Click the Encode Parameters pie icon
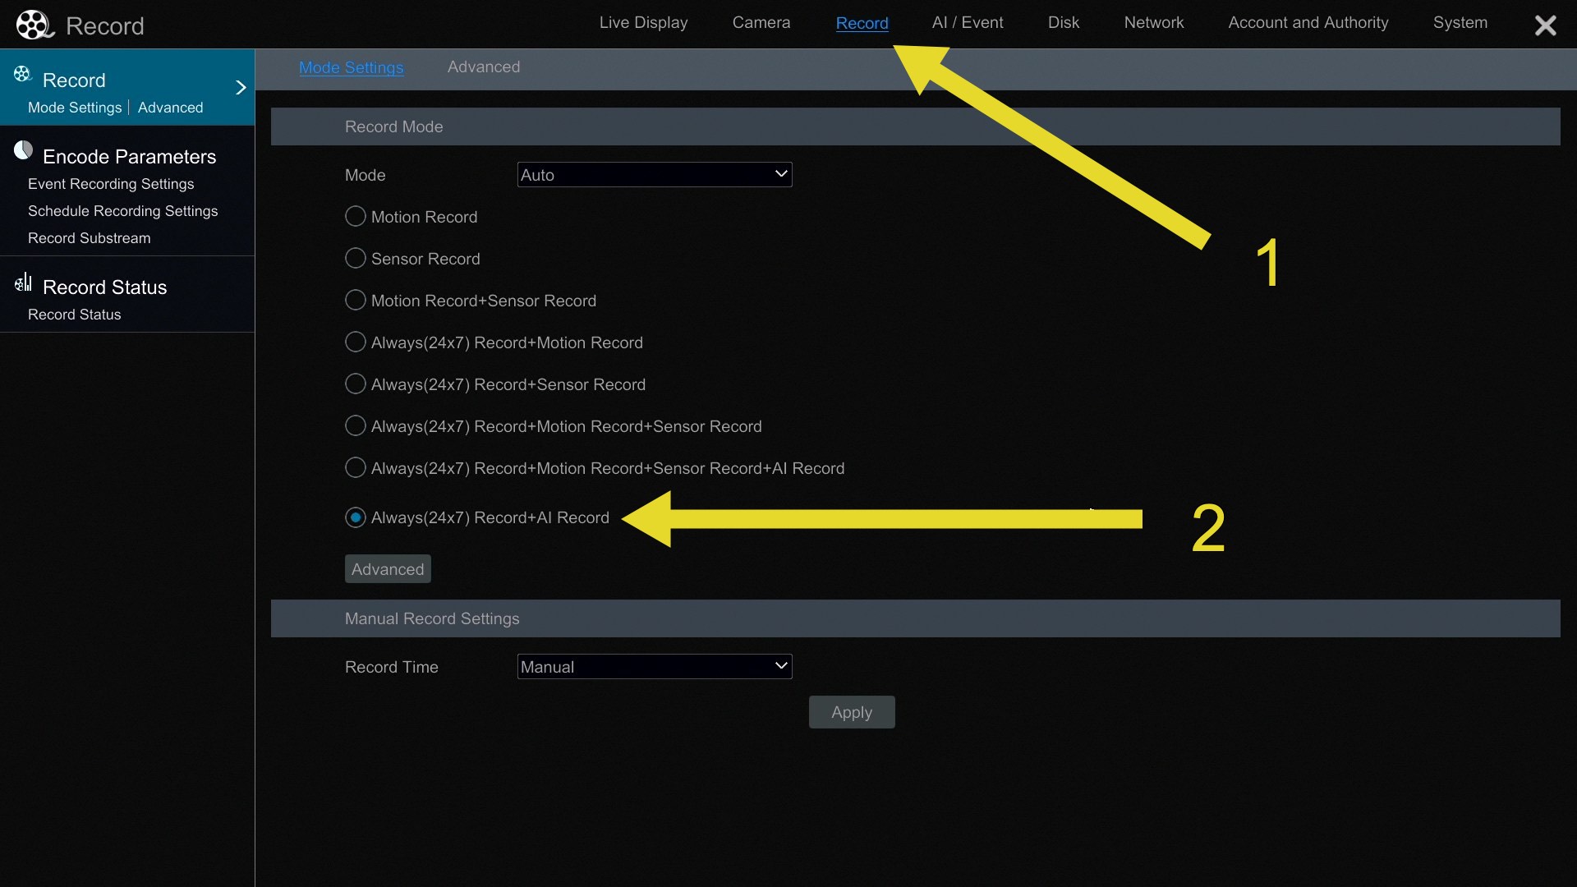 [x=23, y=150]
